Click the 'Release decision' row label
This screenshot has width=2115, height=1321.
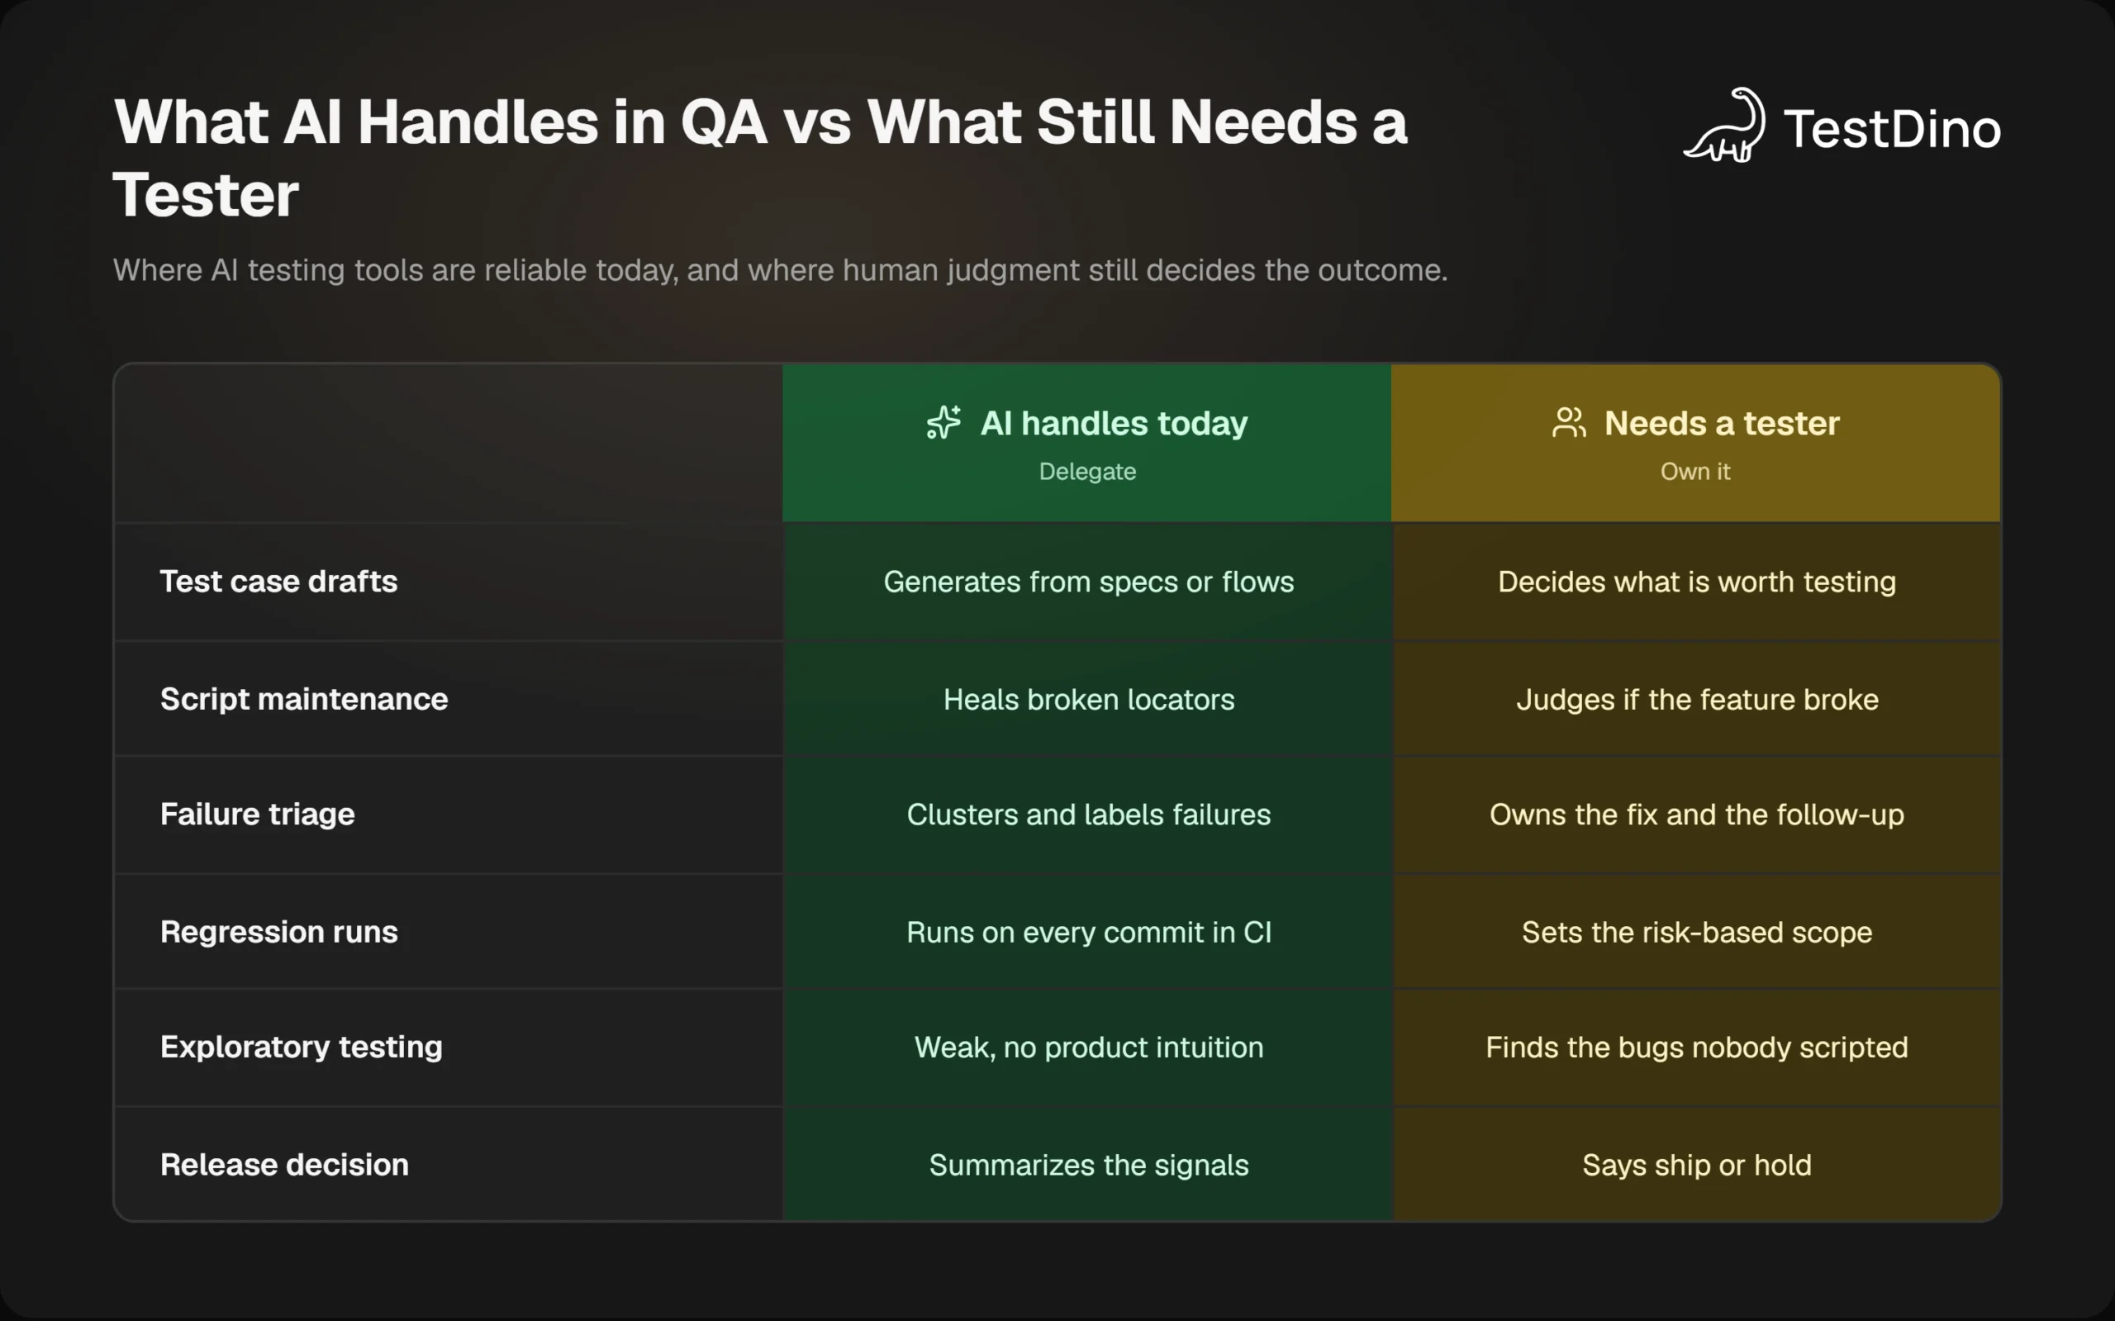(x=285, y=1165)
